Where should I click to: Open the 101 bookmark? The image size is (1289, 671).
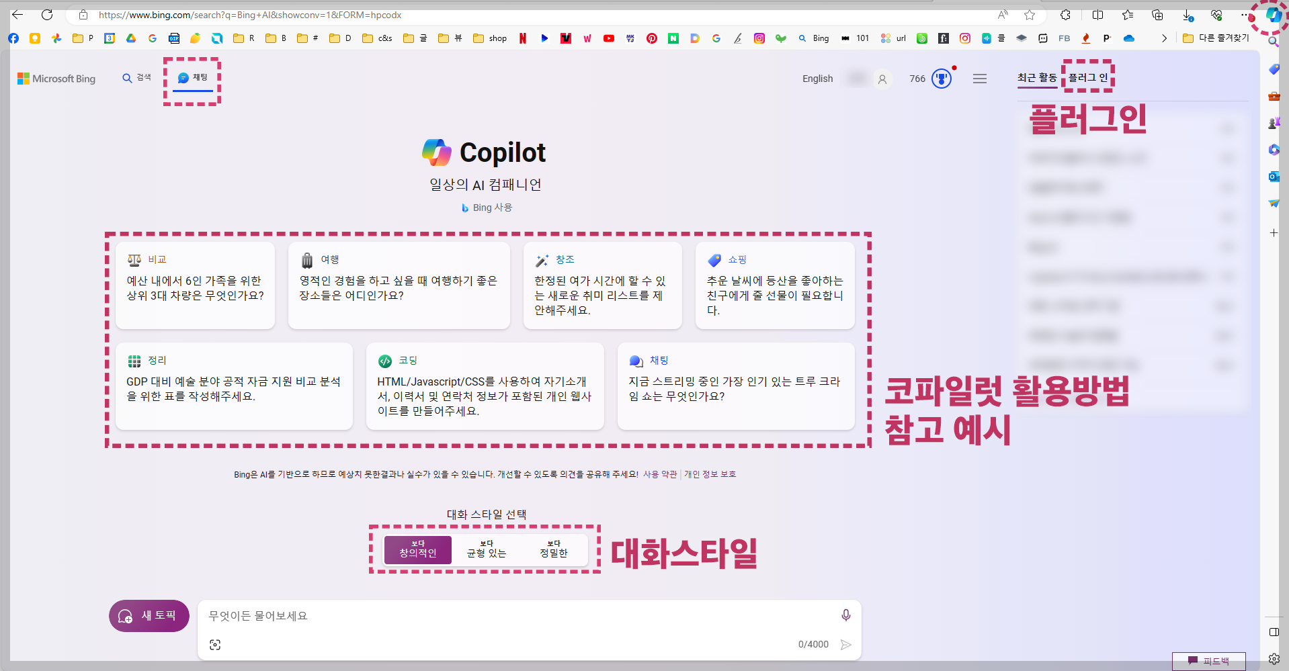point(856,38)
